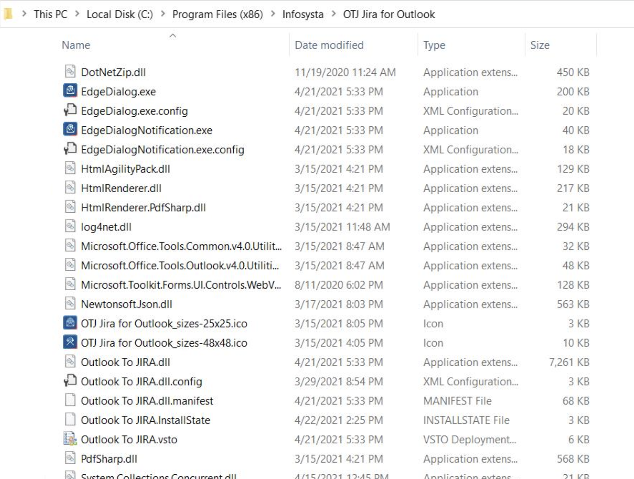Viewport: 634px width, 479px height.
Task: Sort by the Date modified column header
Action: point(329,45)
